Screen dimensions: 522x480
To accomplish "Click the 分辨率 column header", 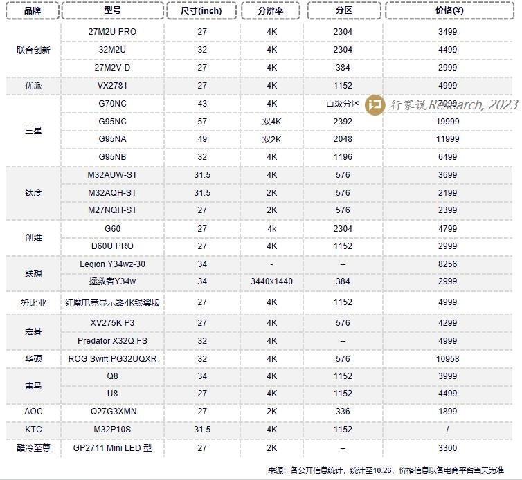I will click(270, 10).
